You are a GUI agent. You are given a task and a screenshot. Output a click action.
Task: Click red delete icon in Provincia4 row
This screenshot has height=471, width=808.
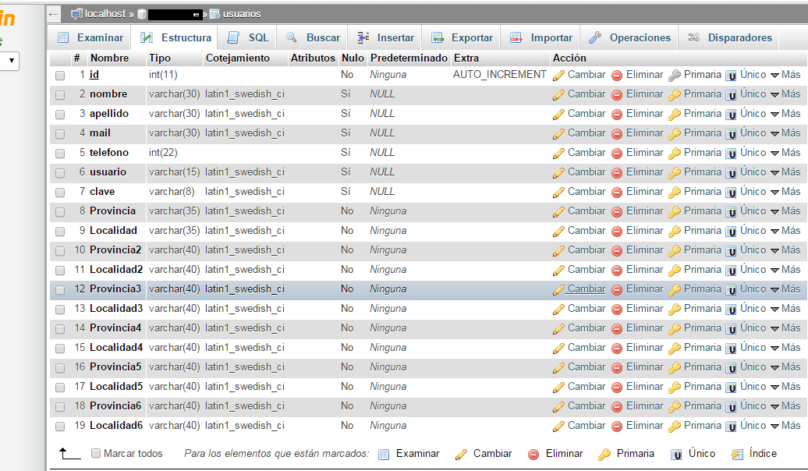pyautogui.click(x=617, y=329)
